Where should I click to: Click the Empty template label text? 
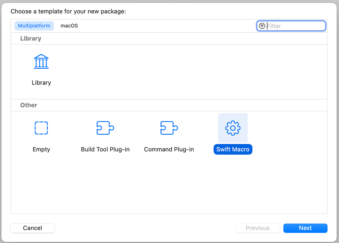pos(41,149)
